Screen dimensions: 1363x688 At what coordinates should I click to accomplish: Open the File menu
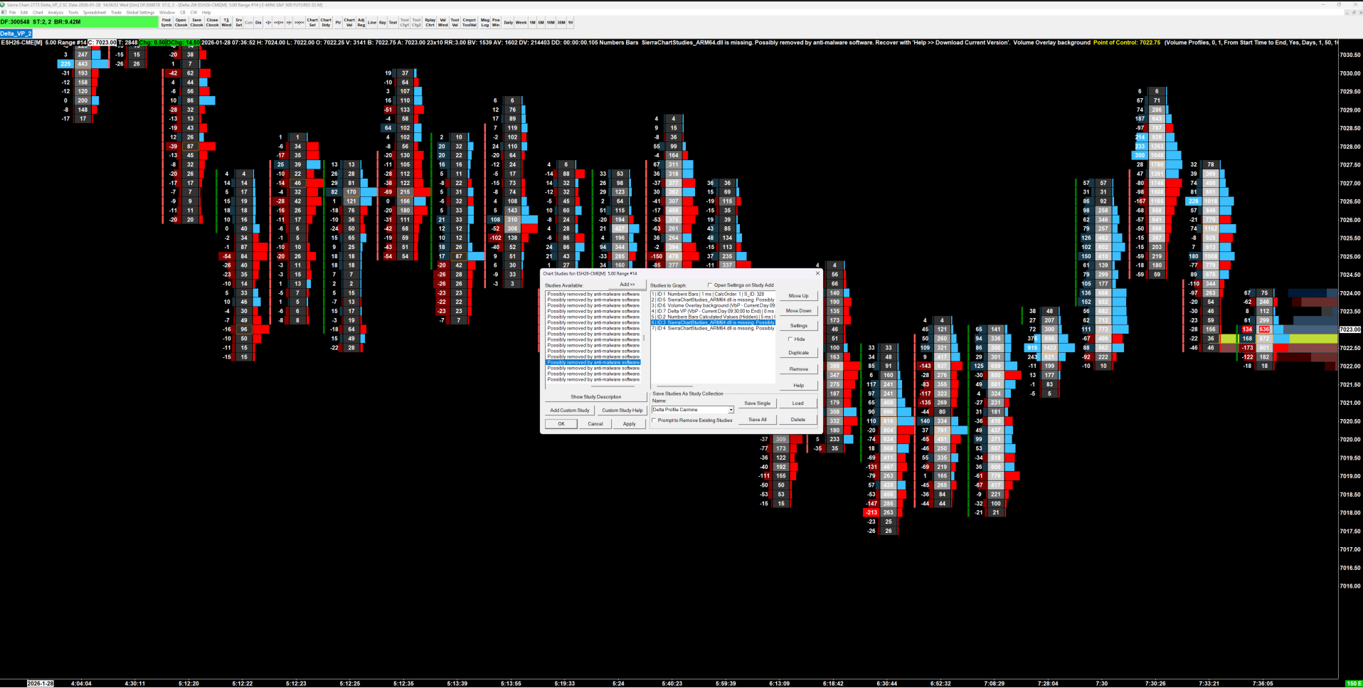[13, 12]
